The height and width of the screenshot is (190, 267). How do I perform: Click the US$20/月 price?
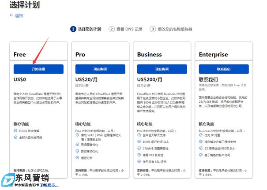86,80
